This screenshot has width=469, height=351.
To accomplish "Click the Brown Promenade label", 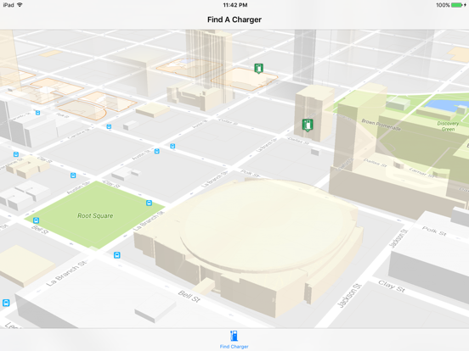I will coord(381,125).
